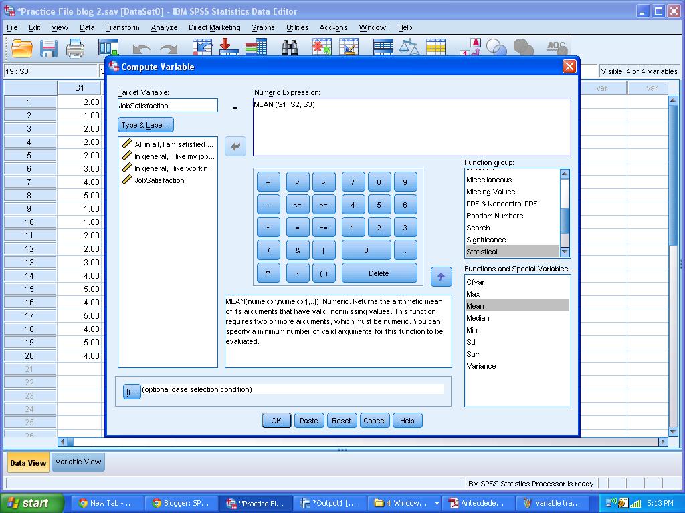Click the plus operator keypad button
This screenshot has width=685, height=513.
pos(268,182)
